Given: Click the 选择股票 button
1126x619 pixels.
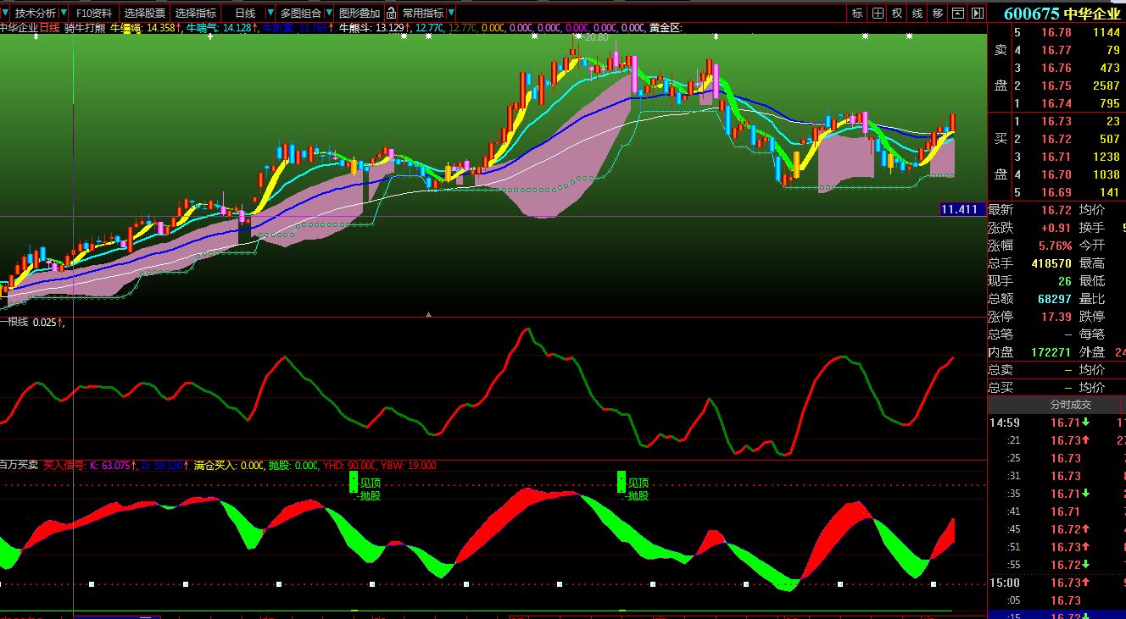Looking at the screenshot, I should click(x=145, y=13).
